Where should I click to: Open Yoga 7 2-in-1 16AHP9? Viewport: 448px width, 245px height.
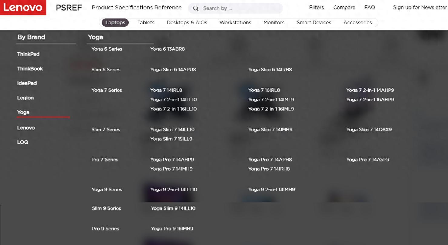point(370,99)
